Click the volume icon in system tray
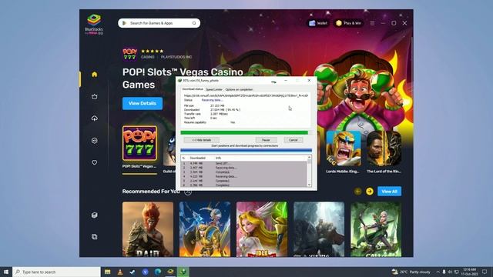 (450, 272)
